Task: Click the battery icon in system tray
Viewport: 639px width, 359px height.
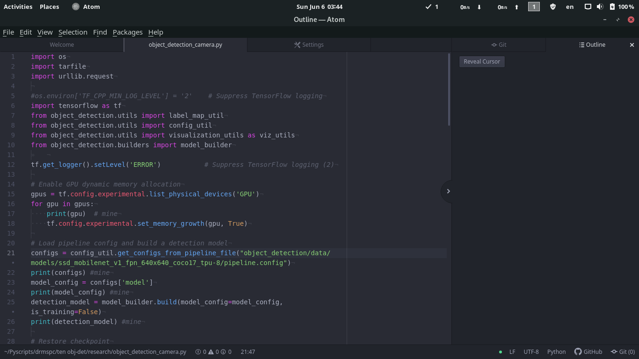Action: click(x=612, y=7)
